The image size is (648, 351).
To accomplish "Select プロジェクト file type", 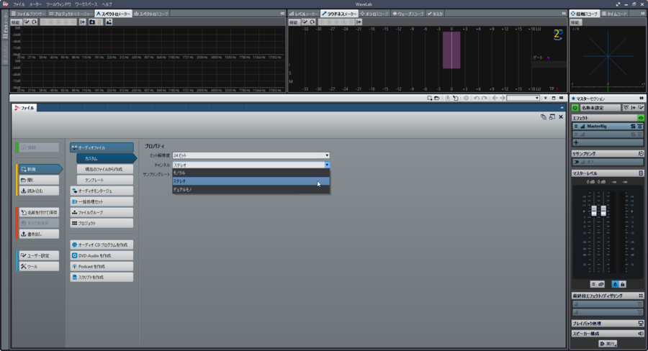I will pos(102,223).
